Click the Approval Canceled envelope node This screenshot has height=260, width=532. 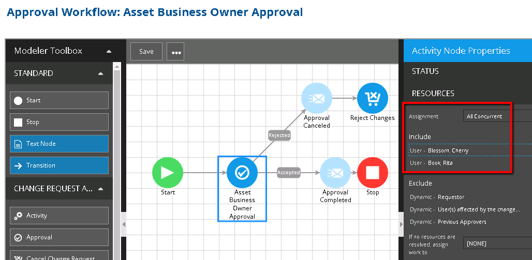point(317,98)
